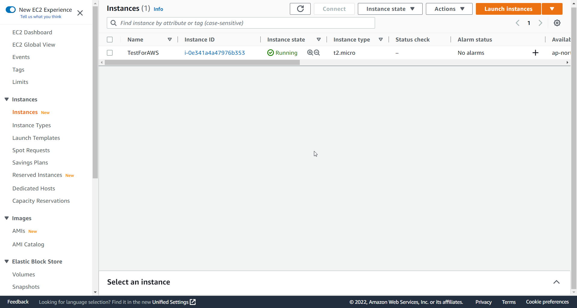This screenshot has width=577, height=308.
Task: Collapse the Elastic Block Store section
Action: tap(6, 261)
